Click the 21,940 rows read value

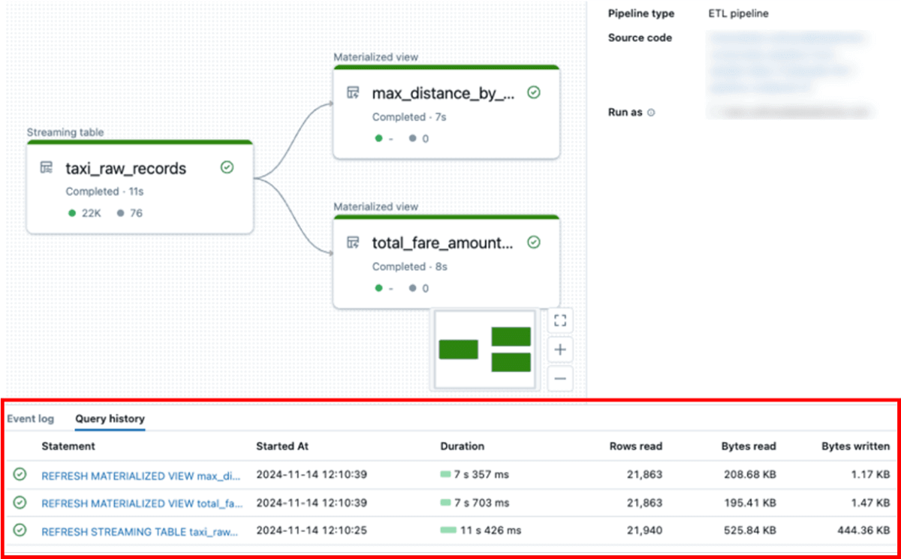(x=644, y=530)
